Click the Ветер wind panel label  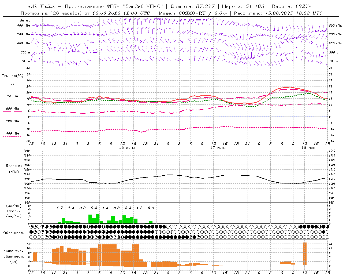25,20
